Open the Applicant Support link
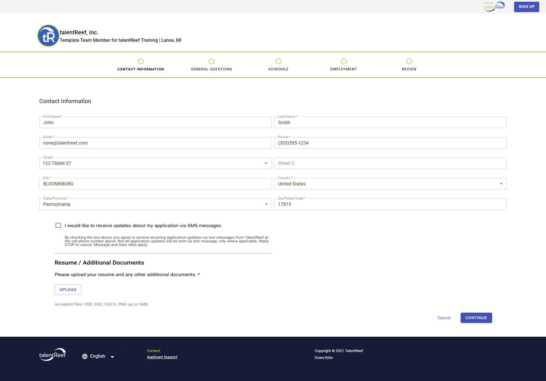The height and width of the screenshot is (381, 546). pos(162,357)
